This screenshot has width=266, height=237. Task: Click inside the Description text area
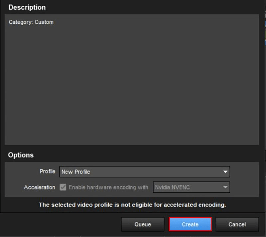point(132,83)
